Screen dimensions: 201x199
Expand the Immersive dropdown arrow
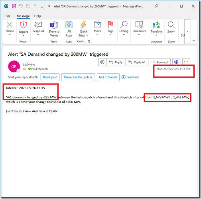139,35
